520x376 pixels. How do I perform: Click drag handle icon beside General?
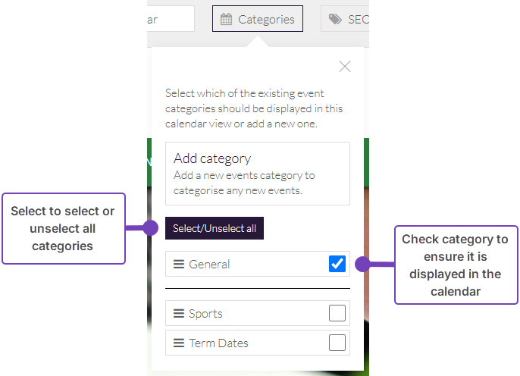pyautogui.click(x=179, y=265)
